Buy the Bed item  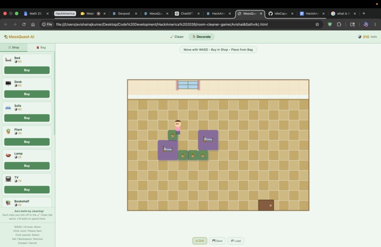point(27,70)
